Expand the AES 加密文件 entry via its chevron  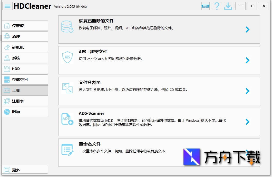coord(247,60)
